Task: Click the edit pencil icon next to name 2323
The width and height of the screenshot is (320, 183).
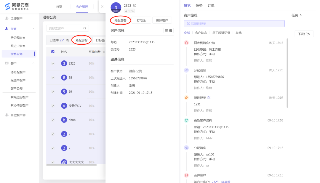Action: 135,5
